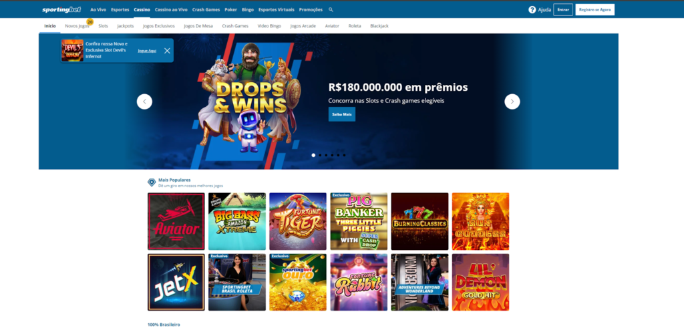
Task: Select the first carousel pagination dot
Action: [x=313, y=155]
